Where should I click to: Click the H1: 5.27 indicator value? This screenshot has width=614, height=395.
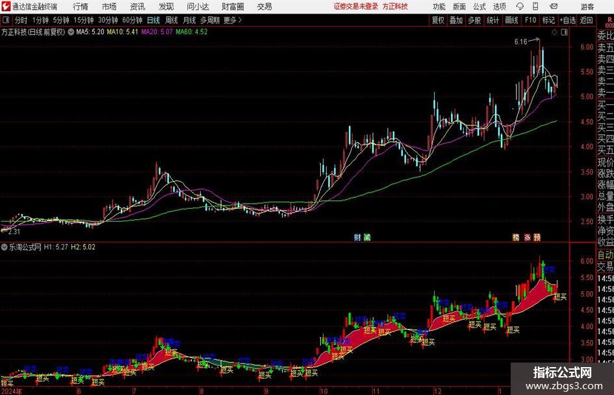pyautogui.click(x=56, y=247)
